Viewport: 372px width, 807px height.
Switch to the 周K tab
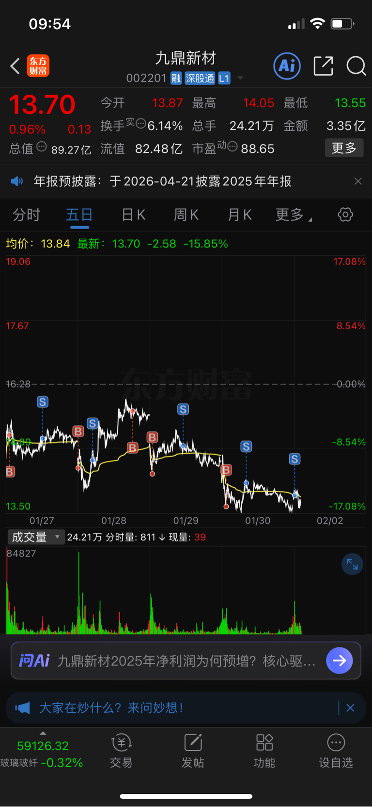(x=186, y=214)
